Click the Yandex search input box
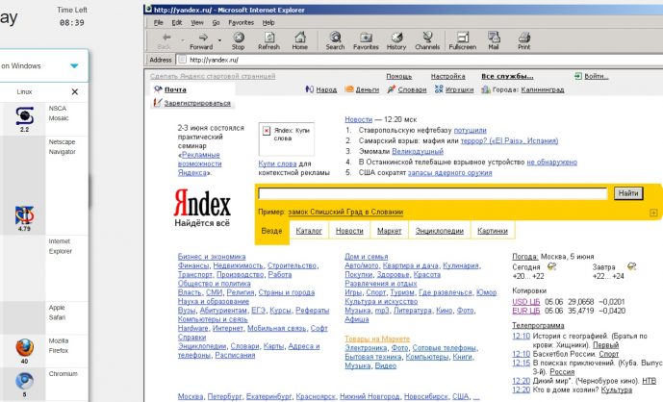Screen dimensions: 663x402 pyautogui.click(x=433, y=193)
